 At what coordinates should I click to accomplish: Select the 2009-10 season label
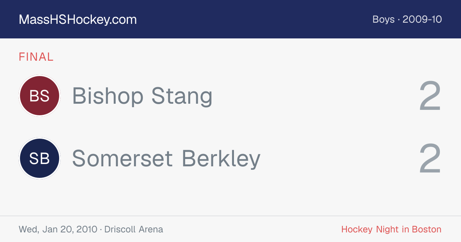pyautogui.click(x=422, y=19)
